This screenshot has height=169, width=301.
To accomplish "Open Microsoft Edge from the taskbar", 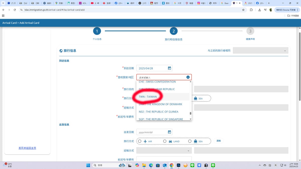I will pos(151,165).
